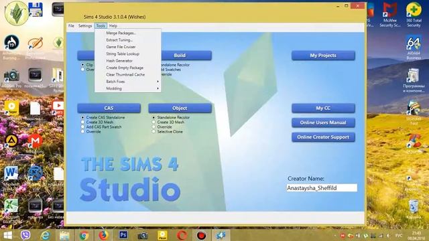Select the Clip radio button
This screenshot has height=241, width=429.
[x=82, y=65]
